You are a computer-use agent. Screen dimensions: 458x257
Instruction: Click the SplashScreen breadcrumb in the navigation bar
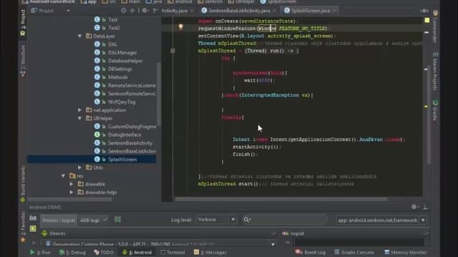pyautogui.click(x=278, y=1)
